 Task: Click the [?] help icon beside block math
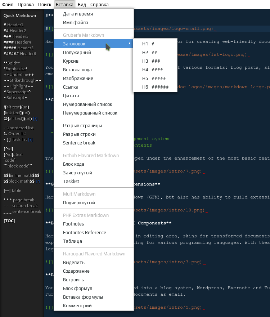(x=38, y=181)
